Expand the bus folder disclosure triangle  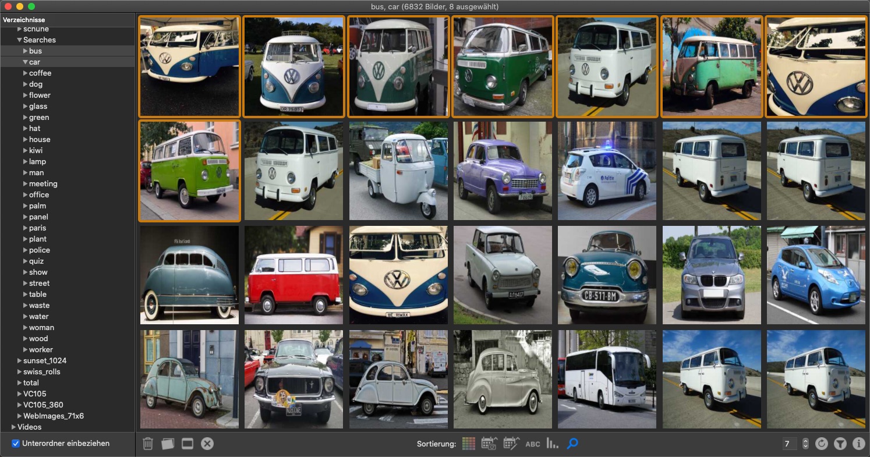(x=26, y=51)
